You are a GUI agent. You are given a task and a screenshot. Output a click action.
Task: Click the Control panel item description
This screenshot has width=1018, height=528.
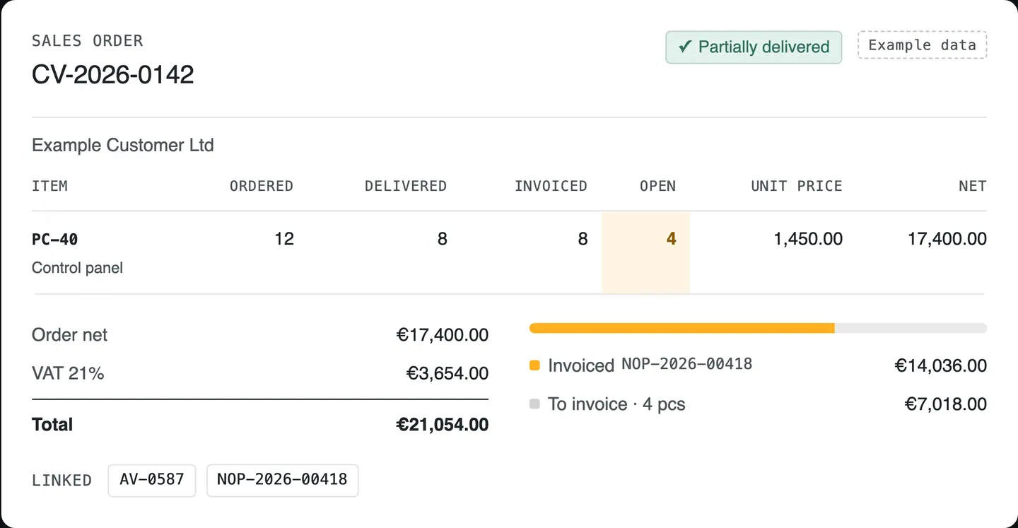click(78, 268)
